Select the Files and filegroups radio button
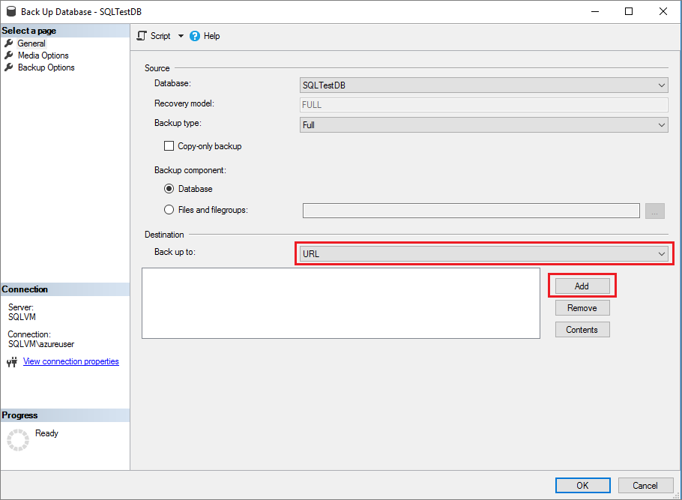682x500 pixels. coord(169,210)
